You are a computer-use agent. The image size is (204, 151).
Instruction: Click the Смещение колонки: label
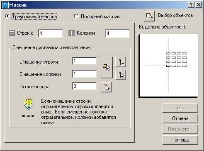click(41, 74)
